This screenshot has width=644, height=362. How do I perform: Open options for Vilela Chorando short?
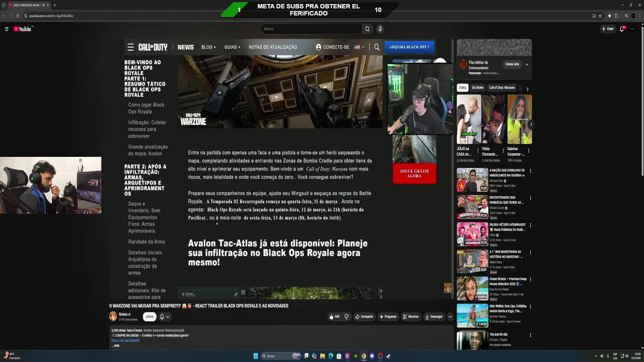pos(503,150)
